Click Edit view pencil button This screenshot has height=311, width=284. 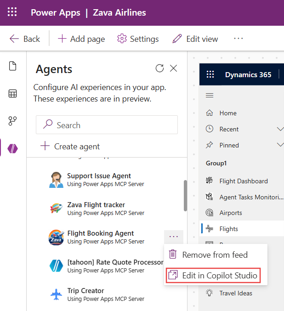(x=195, y=39)
